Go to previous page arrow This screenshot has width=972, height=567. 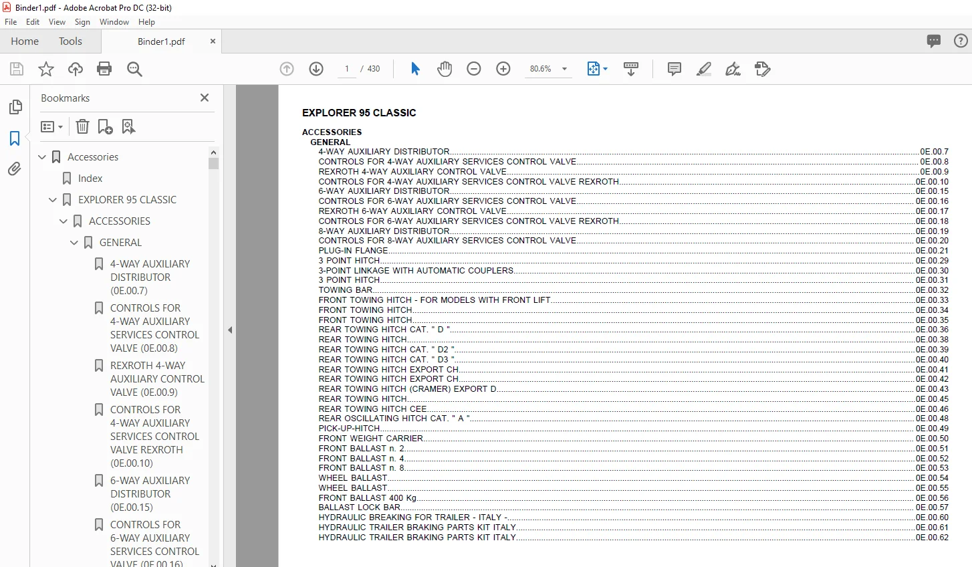(x=287, y=69)
